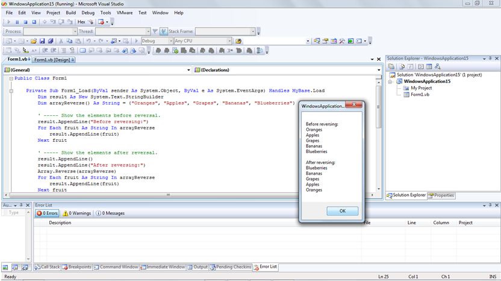Click the View Class Diagram icon in Solution Explorer
This screenshot has height=281, width=501.
click(x=437, y=67)
